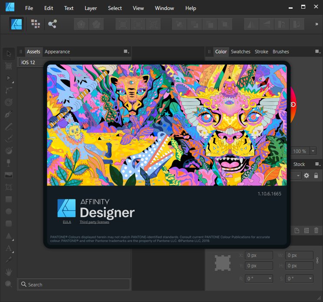Screen dimensions: 323x302
Task: Select the Color Picker eyedropper tool
Action: point(9,260)
